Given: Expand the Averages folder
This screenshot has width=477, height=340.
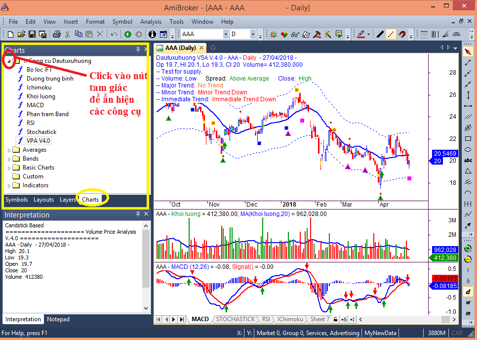Looking at the screenshot, I should coord(9,150).
